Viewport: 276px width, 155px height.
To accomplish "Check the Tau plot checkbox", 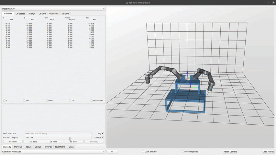I will tap(70, 101).
